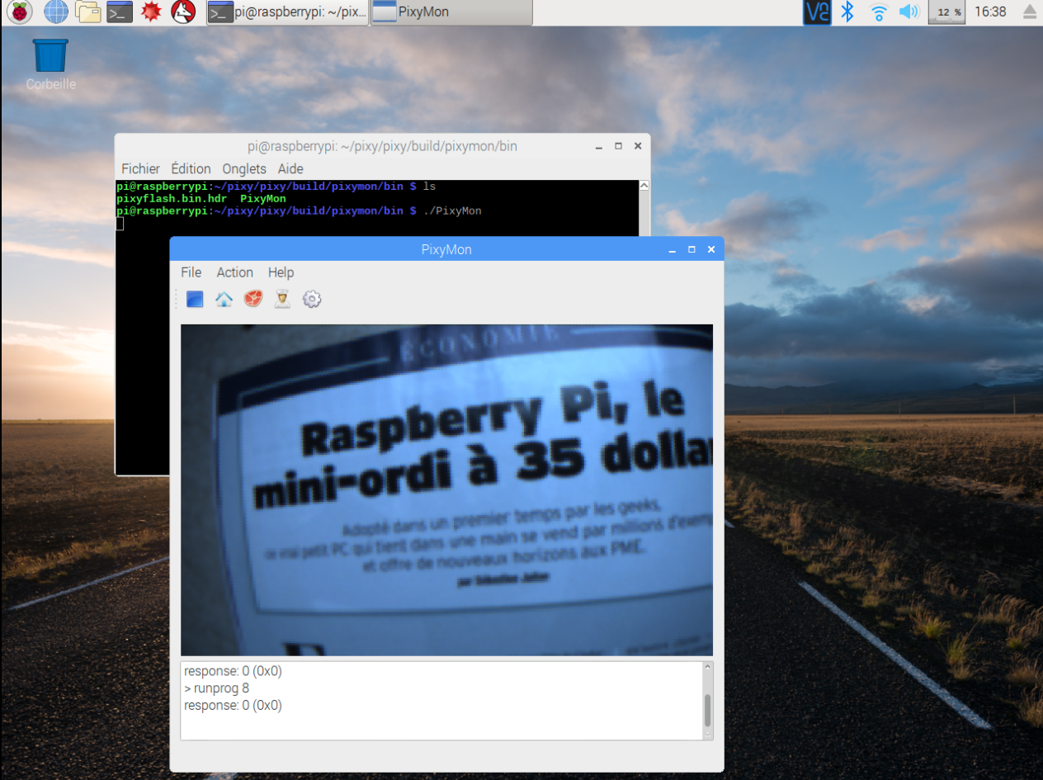This screenshot has width=1043, height=780.
Task: Click the CPU usage 12 % monitor
Action: point(947,12)
